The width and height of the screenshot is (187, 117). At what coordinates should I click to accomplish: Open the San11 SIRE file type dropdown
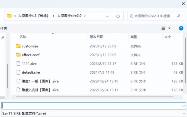pyautogui.click(x=184, y=114)
